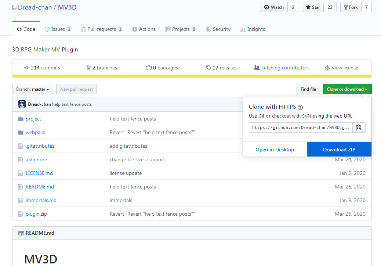Click the Find file button
Screen dimensions: 381x266
point(308,89)
